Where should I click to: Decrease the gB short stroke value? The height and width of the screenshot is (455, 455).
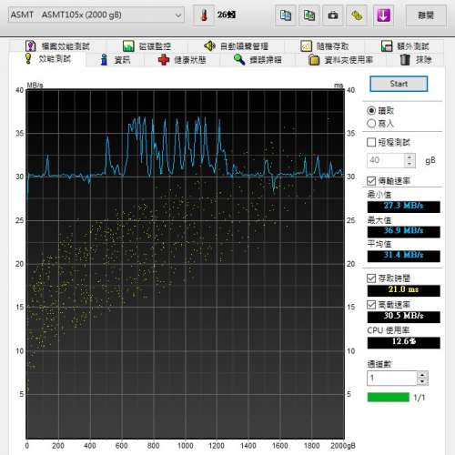pyautogui.click(x=409, y=164)
